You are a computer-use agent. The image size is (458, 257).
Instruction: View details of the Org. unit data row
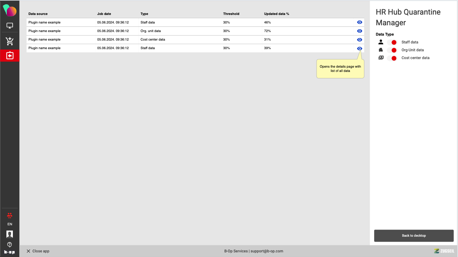[359, 31]
